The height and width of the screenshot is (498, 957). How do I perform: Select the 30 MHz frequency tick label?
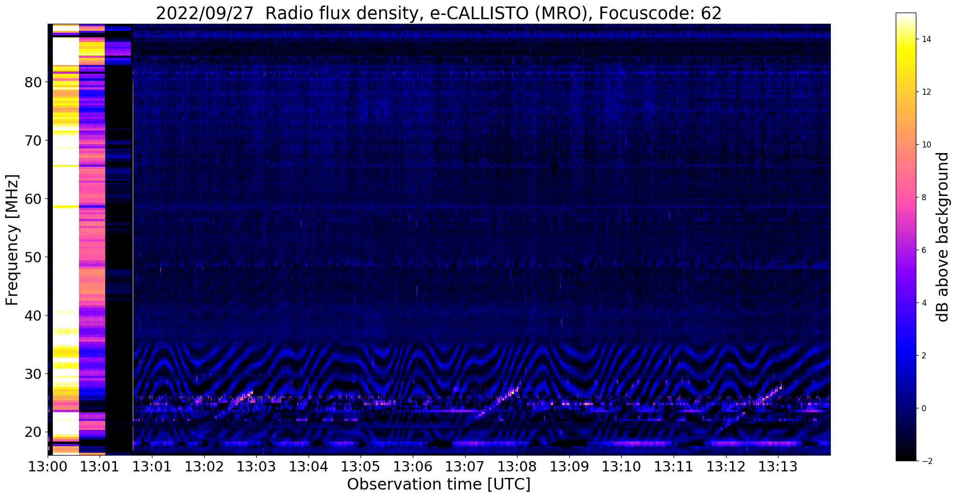pos(33,374)
